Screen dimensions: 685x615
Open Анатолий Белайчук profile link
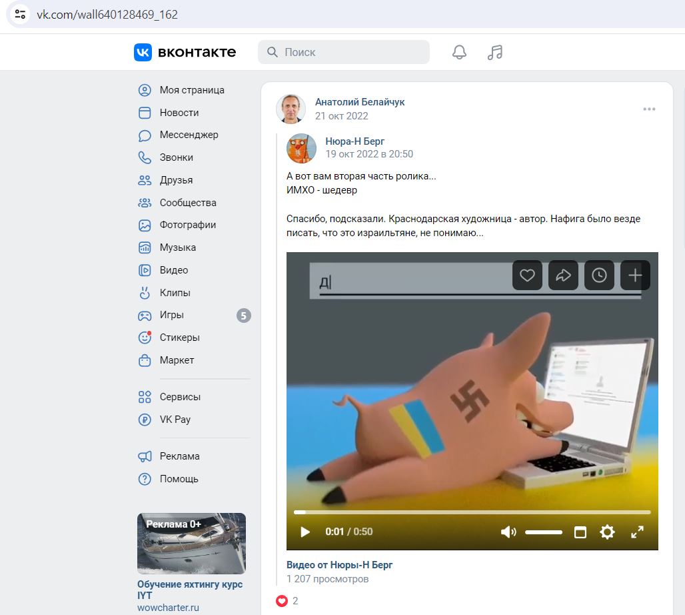click(x=360, y=102)
